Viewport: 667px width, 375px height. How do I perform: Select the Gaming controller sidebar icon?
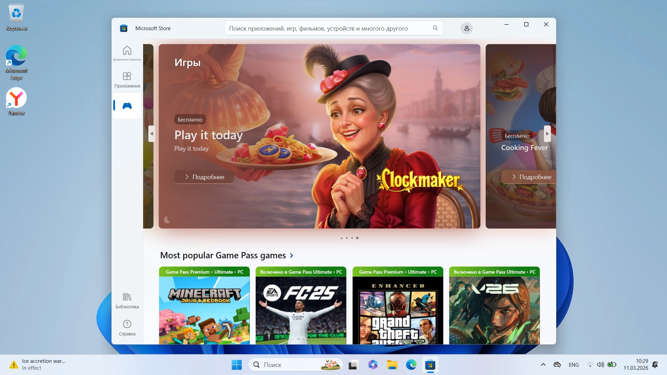click(127, 106)
